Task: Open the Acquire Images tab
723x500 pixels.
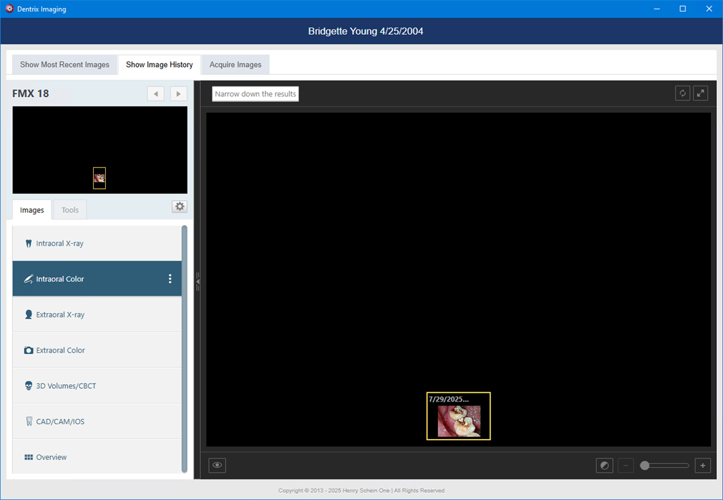Action: pos(235,64)
